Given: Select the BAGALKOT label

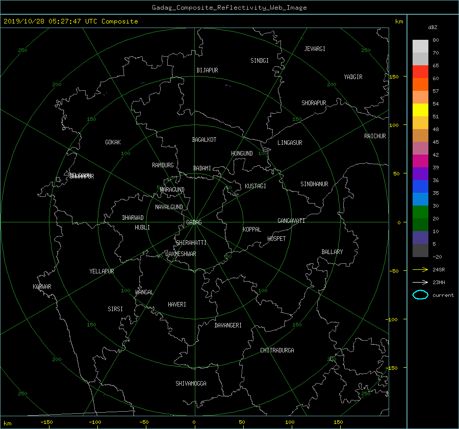Looking at the screenshot, I should pos(204,140).
